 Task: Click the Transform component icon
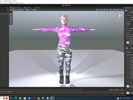pyautogui.click(x=127, y=20)
